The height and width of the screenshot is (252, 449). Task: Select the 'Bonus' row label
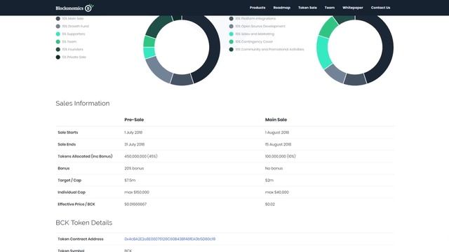pos(64,168)
